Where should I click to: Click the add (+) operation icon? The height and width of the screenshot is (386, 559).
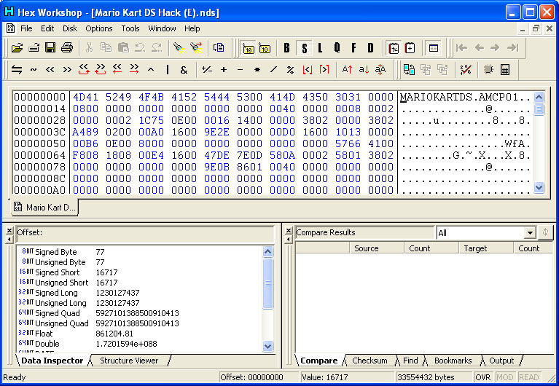coord(224,69)
